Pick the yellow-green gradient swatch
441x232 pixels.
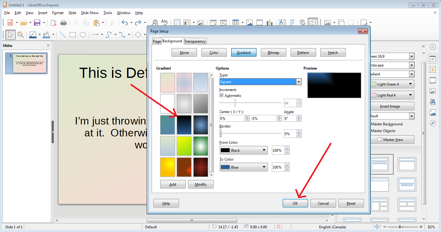coord(184,146)
